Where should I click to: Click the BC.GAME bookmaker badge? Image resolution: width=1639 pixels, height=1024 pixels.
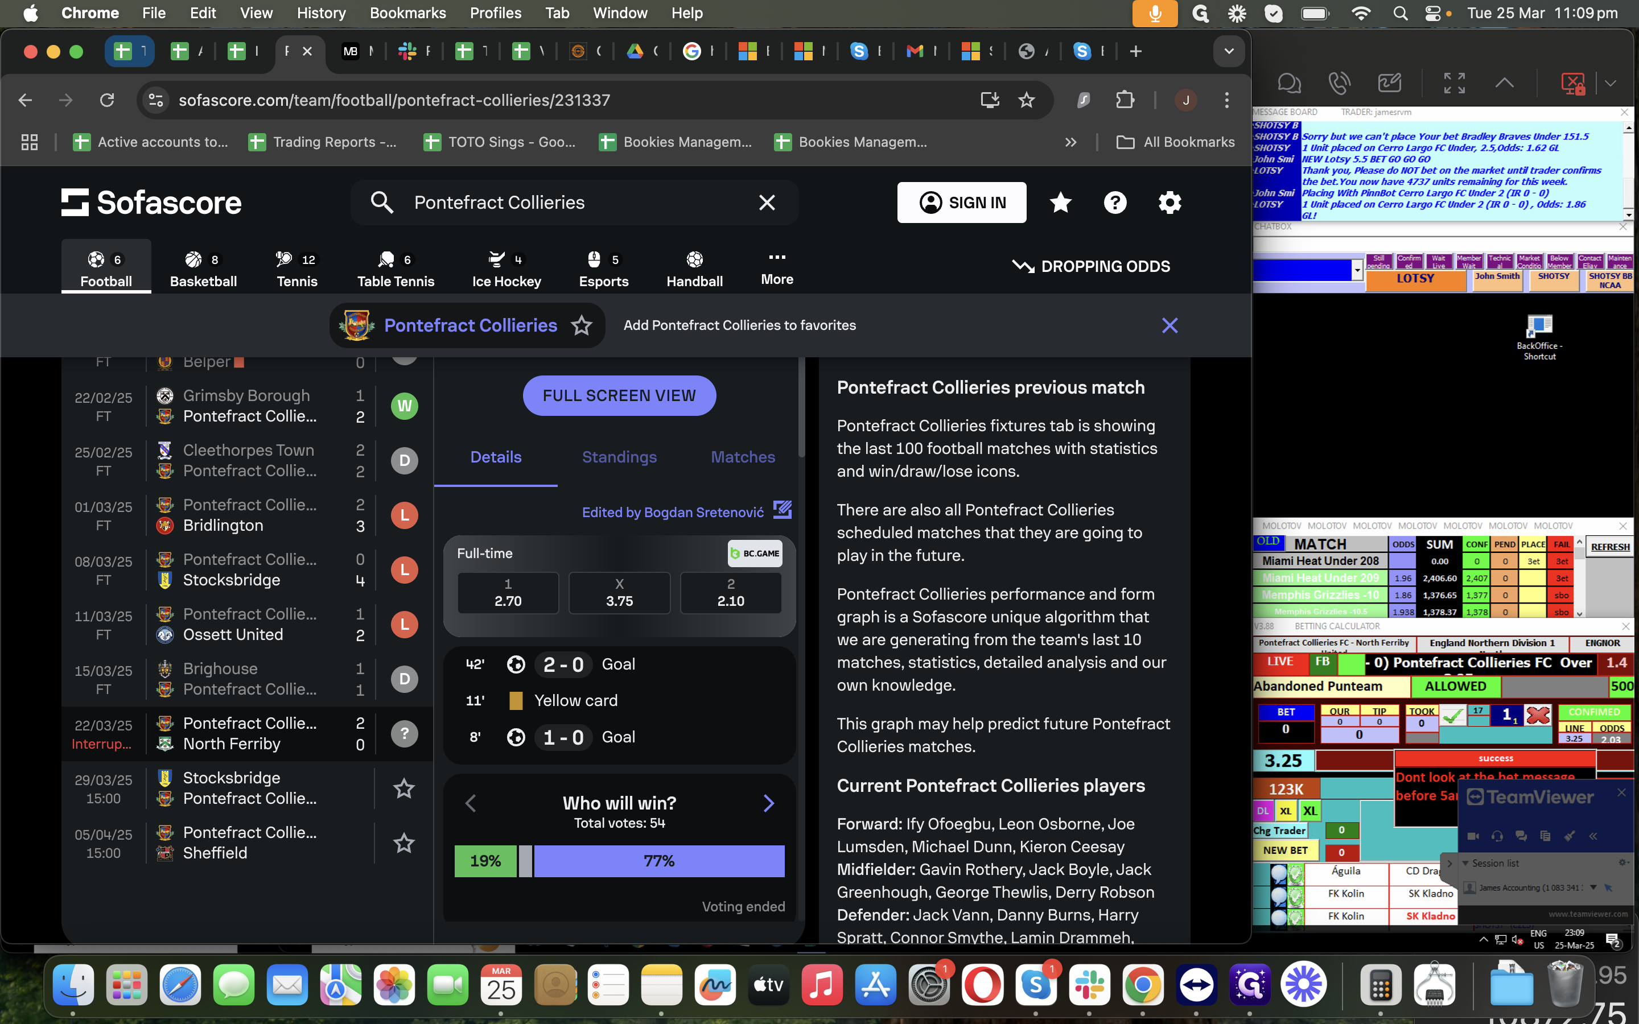(755, 554)
